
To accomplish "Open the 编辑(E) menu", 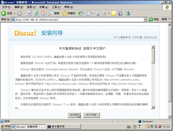I will point(19,7).
